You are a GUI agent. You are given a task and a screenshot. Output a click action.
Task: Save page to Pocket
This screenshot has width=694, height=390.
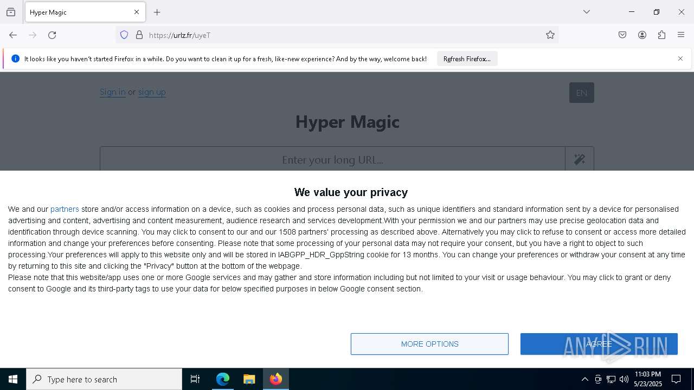point(622,35)
